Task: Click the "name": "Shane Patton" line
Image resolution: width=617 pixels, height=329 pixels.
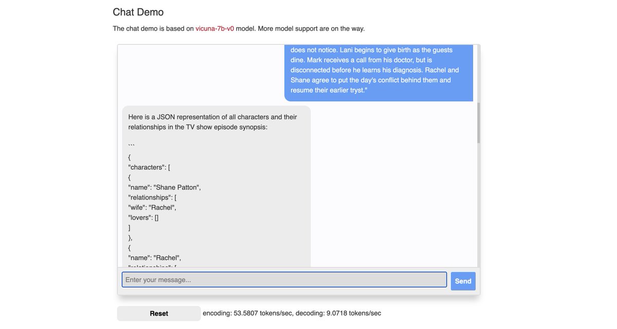Action: [x=164, y=187]
